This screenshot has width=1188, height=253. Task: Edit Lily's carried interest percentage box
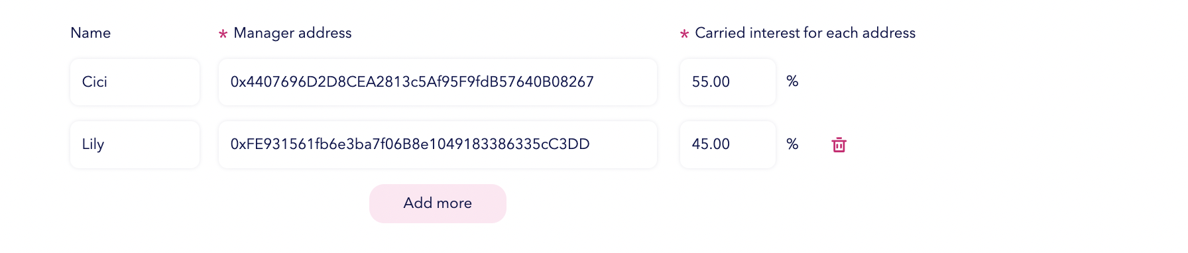[727, 144]
